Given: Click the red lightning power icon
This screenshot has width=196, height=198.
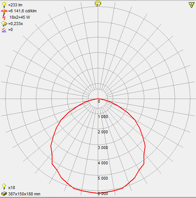Looking at the screenshot, I should (x=4, y=17).
